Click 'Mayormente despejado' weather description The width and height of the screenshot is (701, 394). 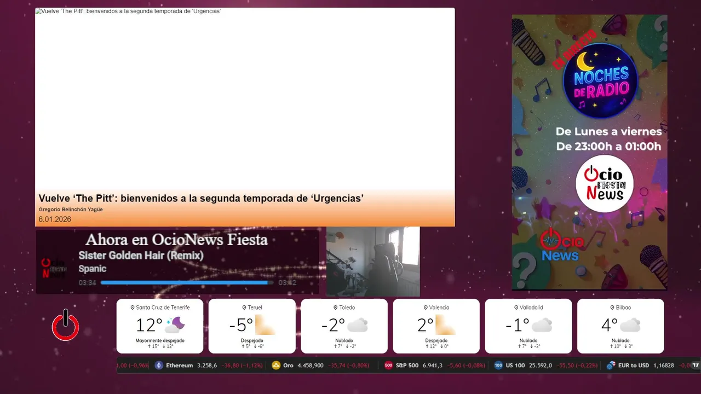160,340
